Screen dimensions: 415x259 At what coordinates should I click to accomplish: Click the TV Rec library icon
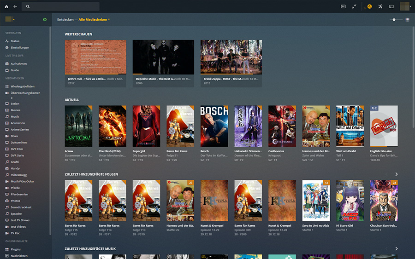[x=7, y=233]
